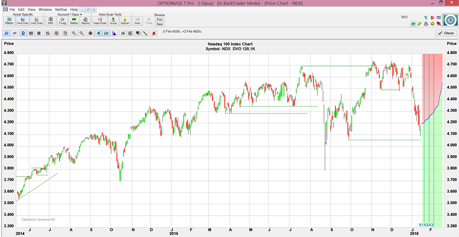Click the red X delete drawings icon
Screen dimensions: 459x237
pyautogui.click(x=154, y=33)
